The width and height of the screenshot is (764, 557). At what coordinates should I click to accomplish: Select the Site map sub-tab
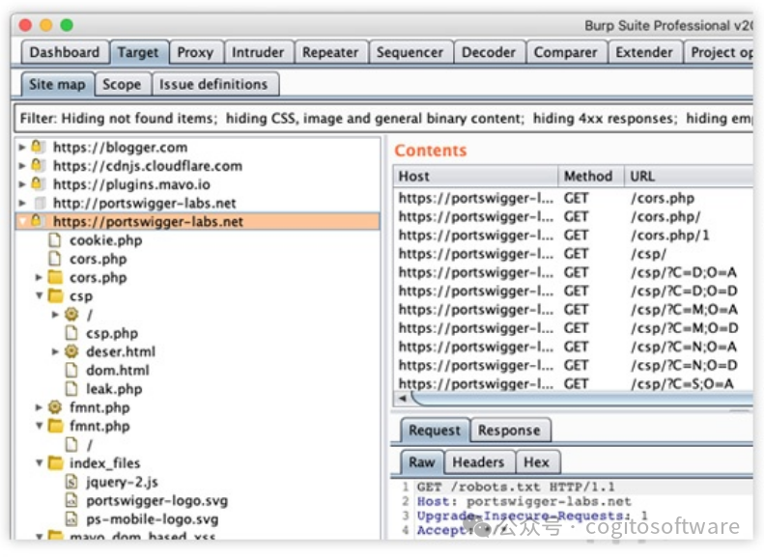pyautogui.click(x=57, y=84)
